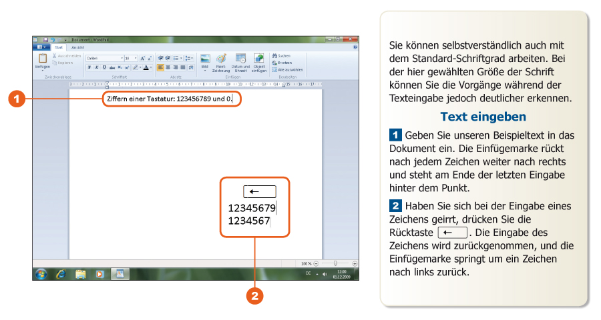601x320 pixels.
Task: Toggle underline formatting
Action: (104, 67)
